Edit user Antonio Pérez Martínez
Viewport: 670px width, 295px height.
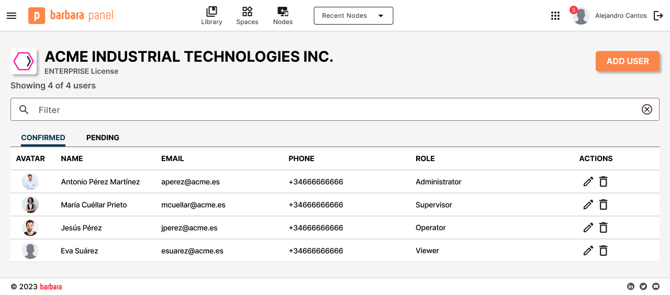tap(588, 182)
